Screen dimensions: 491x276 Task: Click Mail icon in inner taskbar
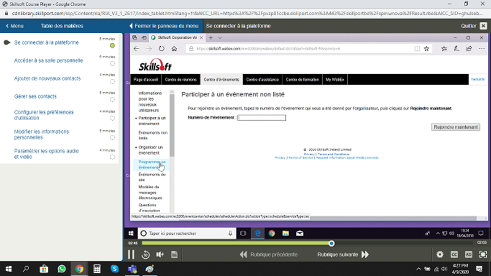coord(300,234)
